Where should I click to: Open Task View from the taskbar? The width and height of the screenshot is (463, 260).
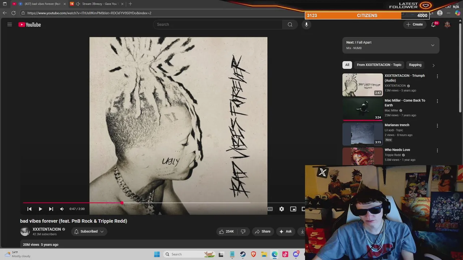pyautogui.click(x=221, y=254)
